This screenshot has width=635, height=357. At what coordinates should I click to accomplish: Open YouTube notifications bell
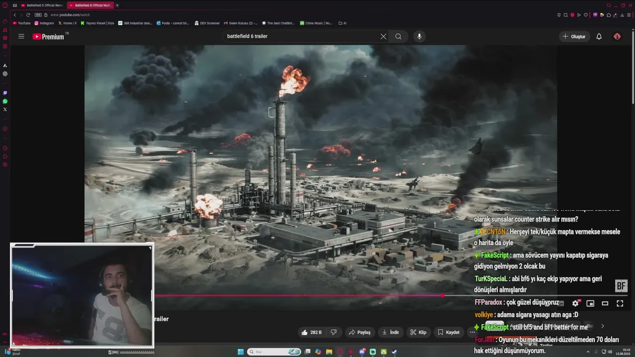(x=599, y=36)
